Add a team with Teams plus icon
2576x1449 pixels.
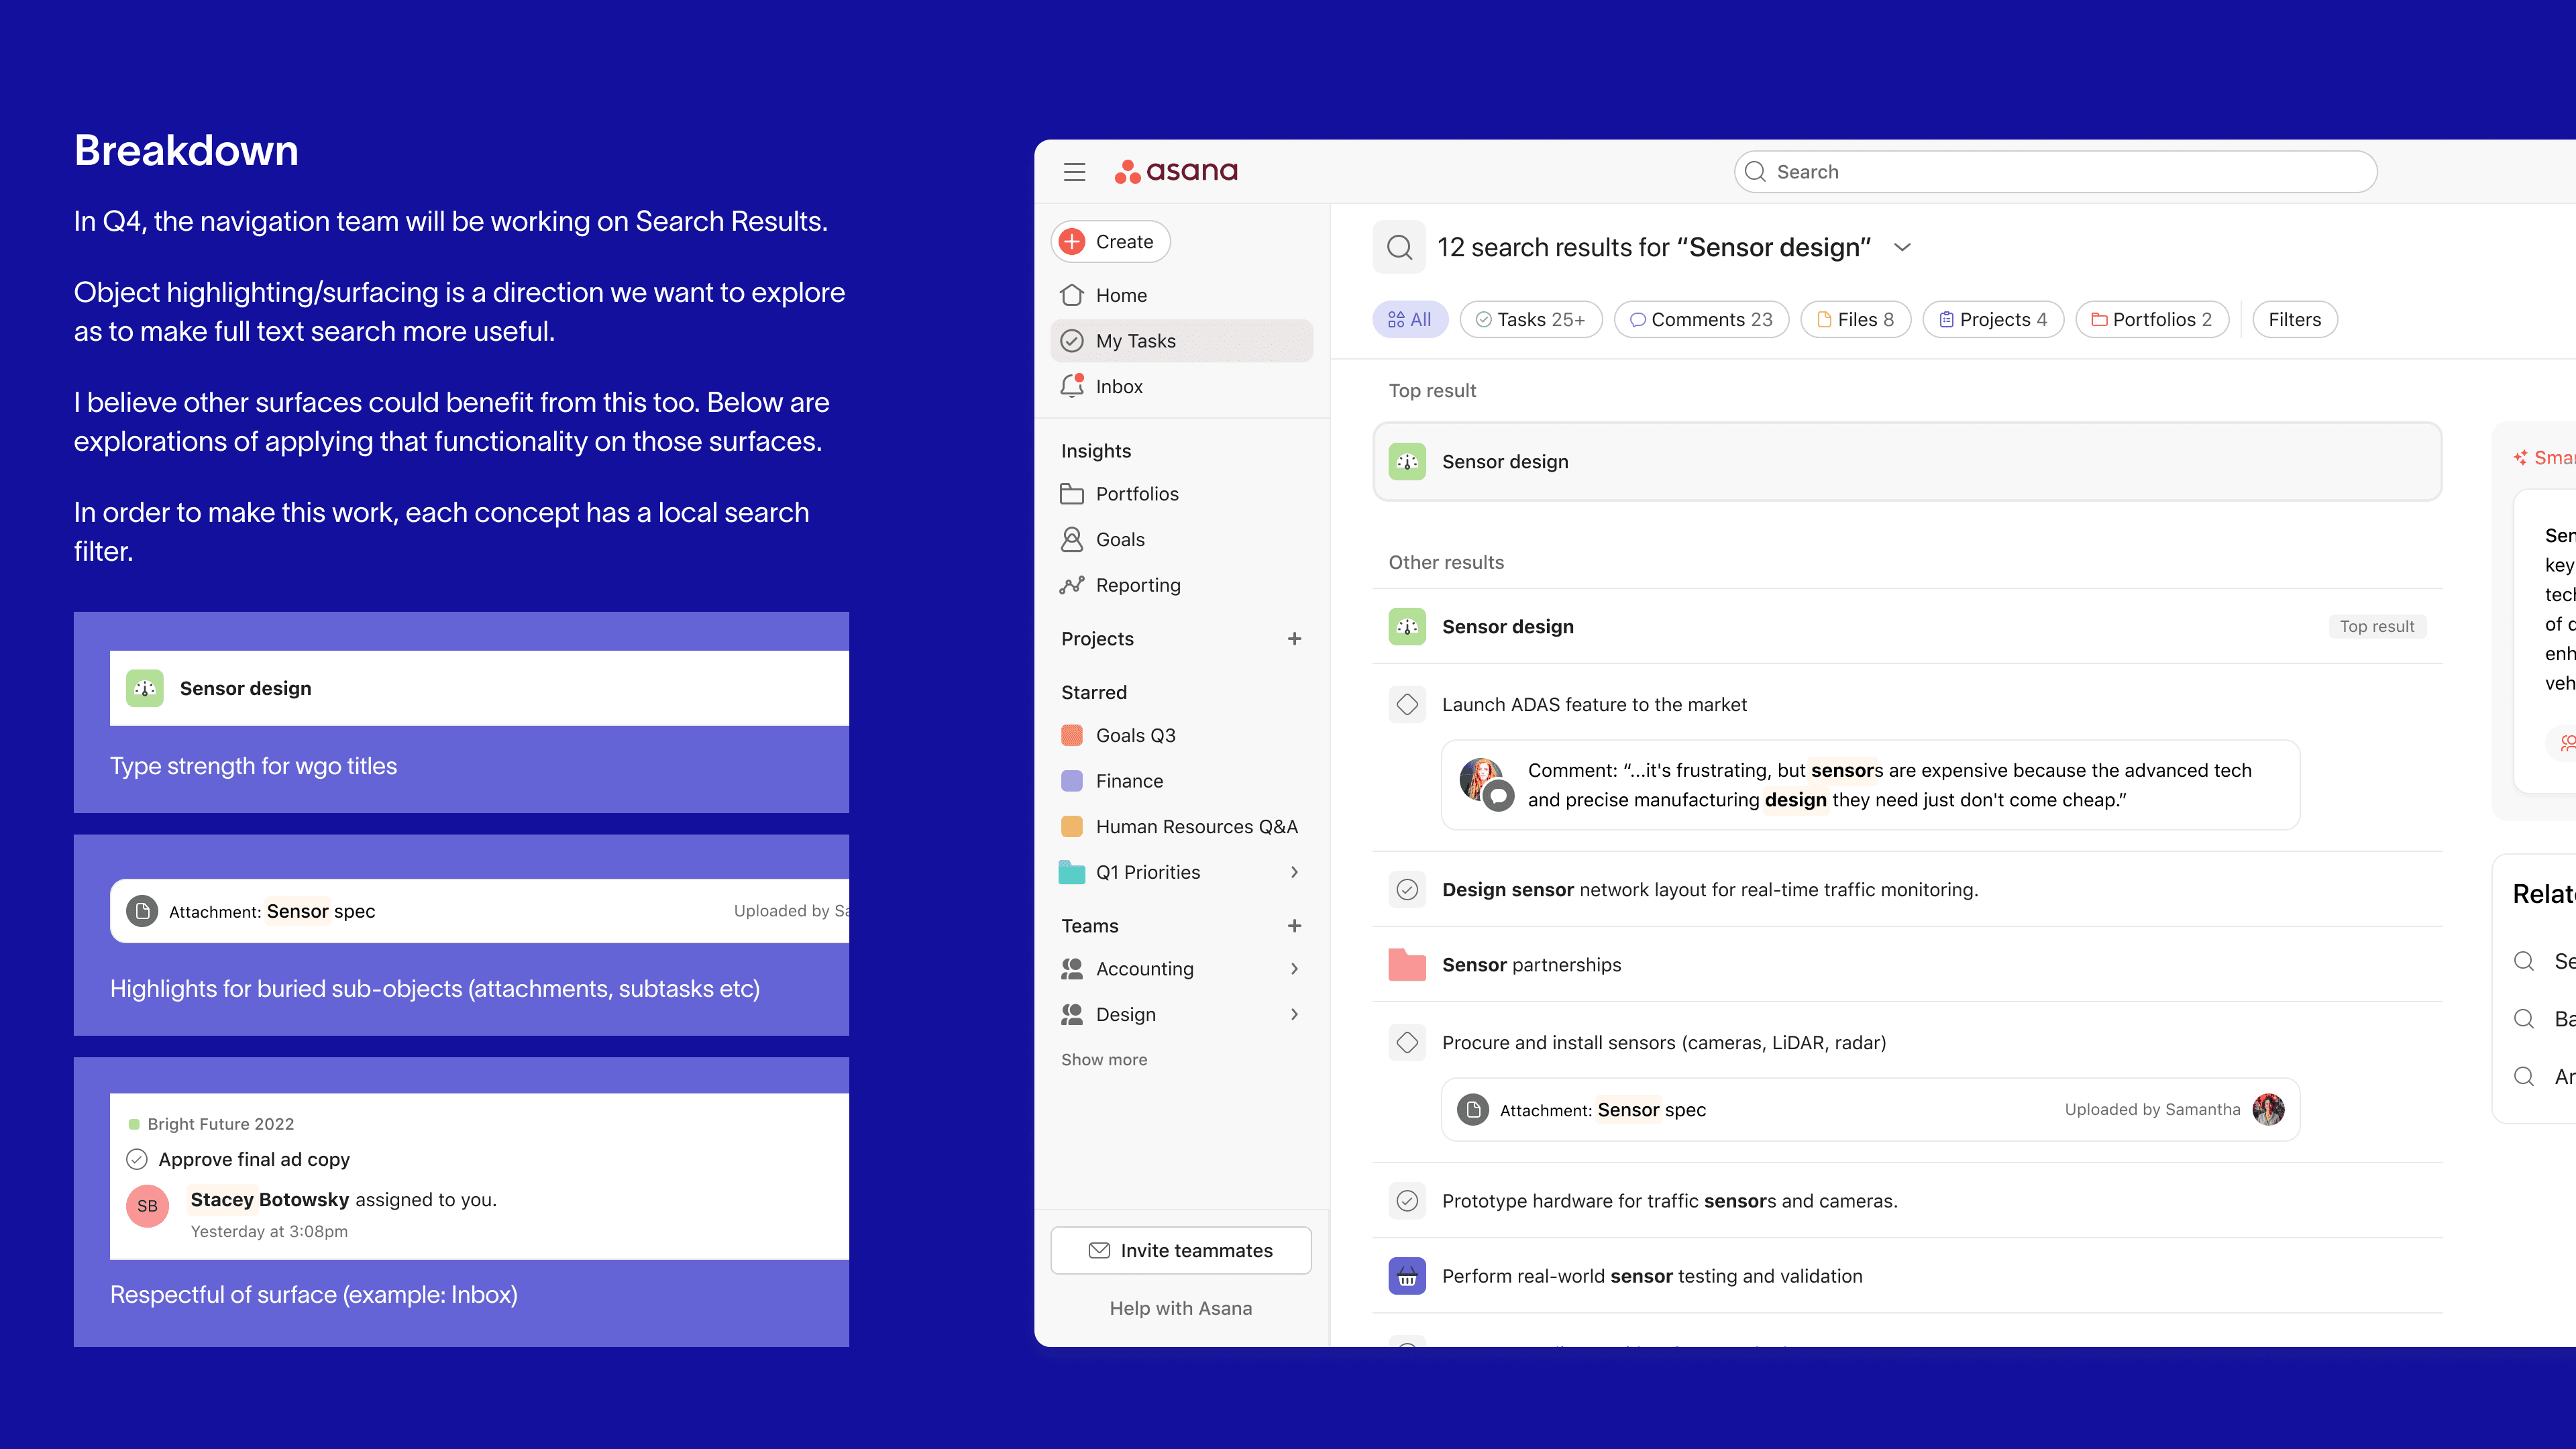coord(1294,925)
